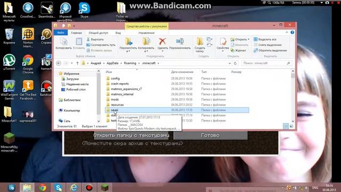Open the File (Файл) tab

click(60, 33)
